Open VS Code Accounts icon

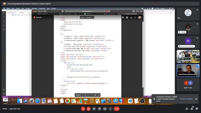coord(4,90)
